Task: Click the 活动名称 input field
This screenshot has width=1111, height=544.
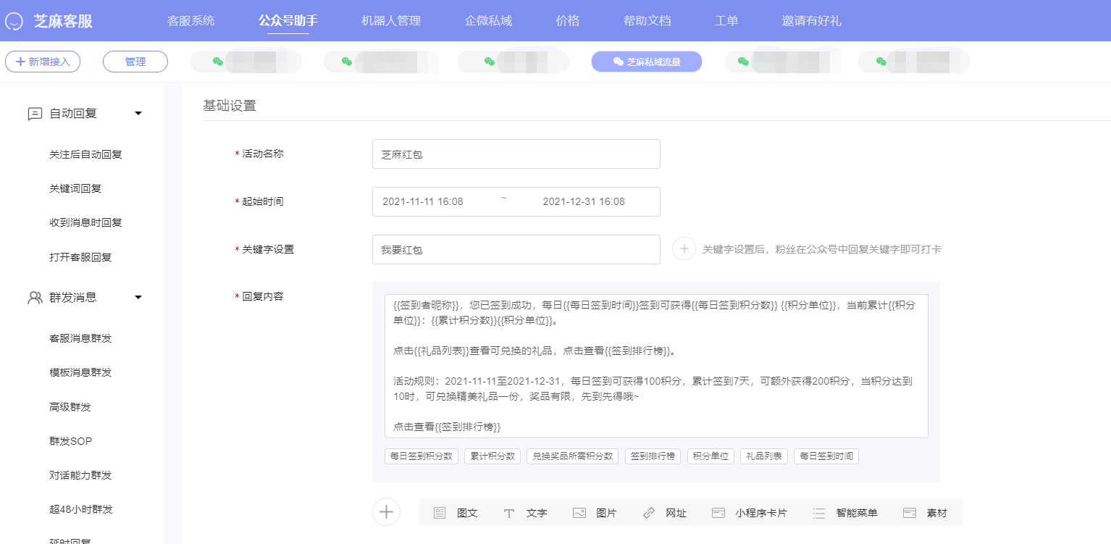Action: (x=516, y=154)
